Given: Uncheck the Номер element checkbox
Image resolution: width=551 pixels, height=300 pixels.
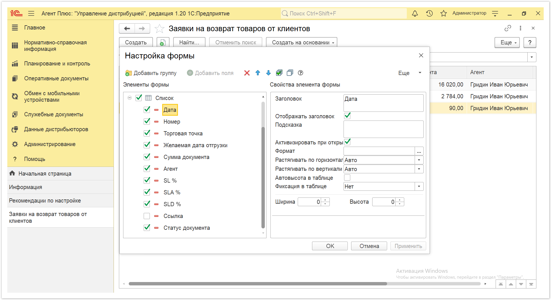Looking at the screenshot, I should point(147,121).
